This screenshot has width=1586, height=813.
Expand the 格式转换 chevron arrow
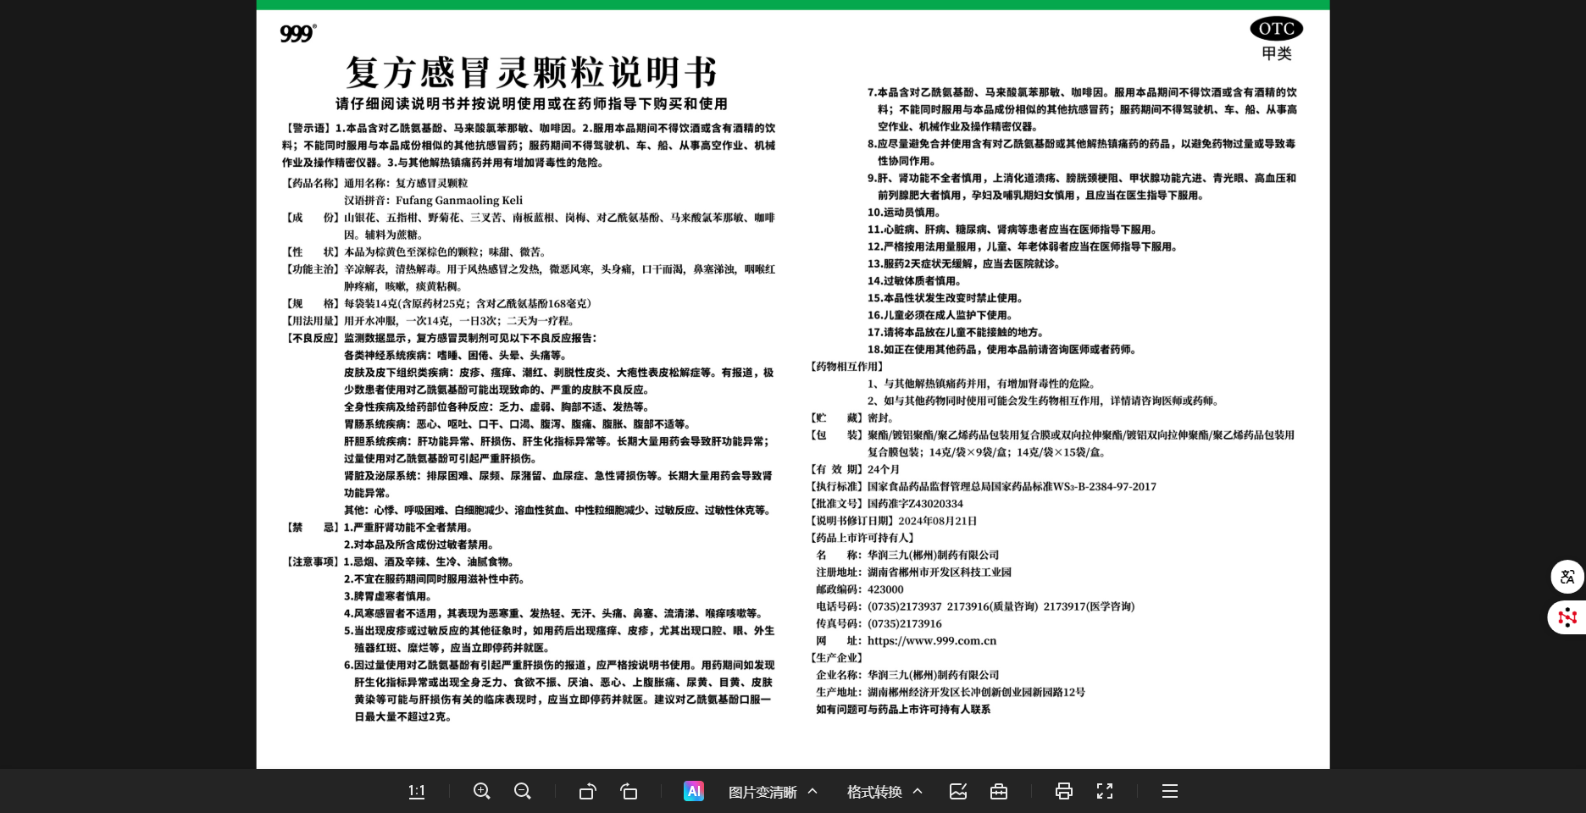click(x=918, y=791)
